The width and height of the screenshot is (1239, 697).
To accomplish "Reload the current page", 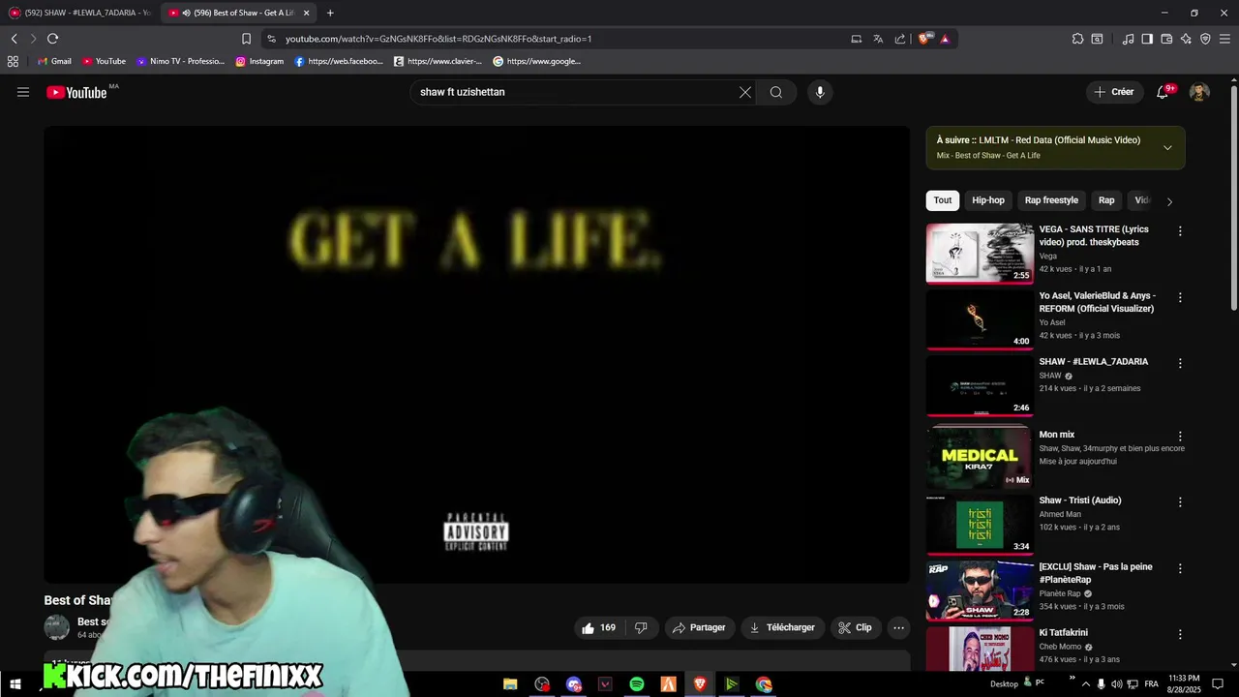I will (x=52, y=39).
